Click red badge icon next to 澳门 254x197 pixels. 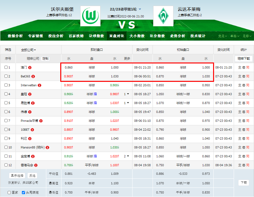(30, 68)
